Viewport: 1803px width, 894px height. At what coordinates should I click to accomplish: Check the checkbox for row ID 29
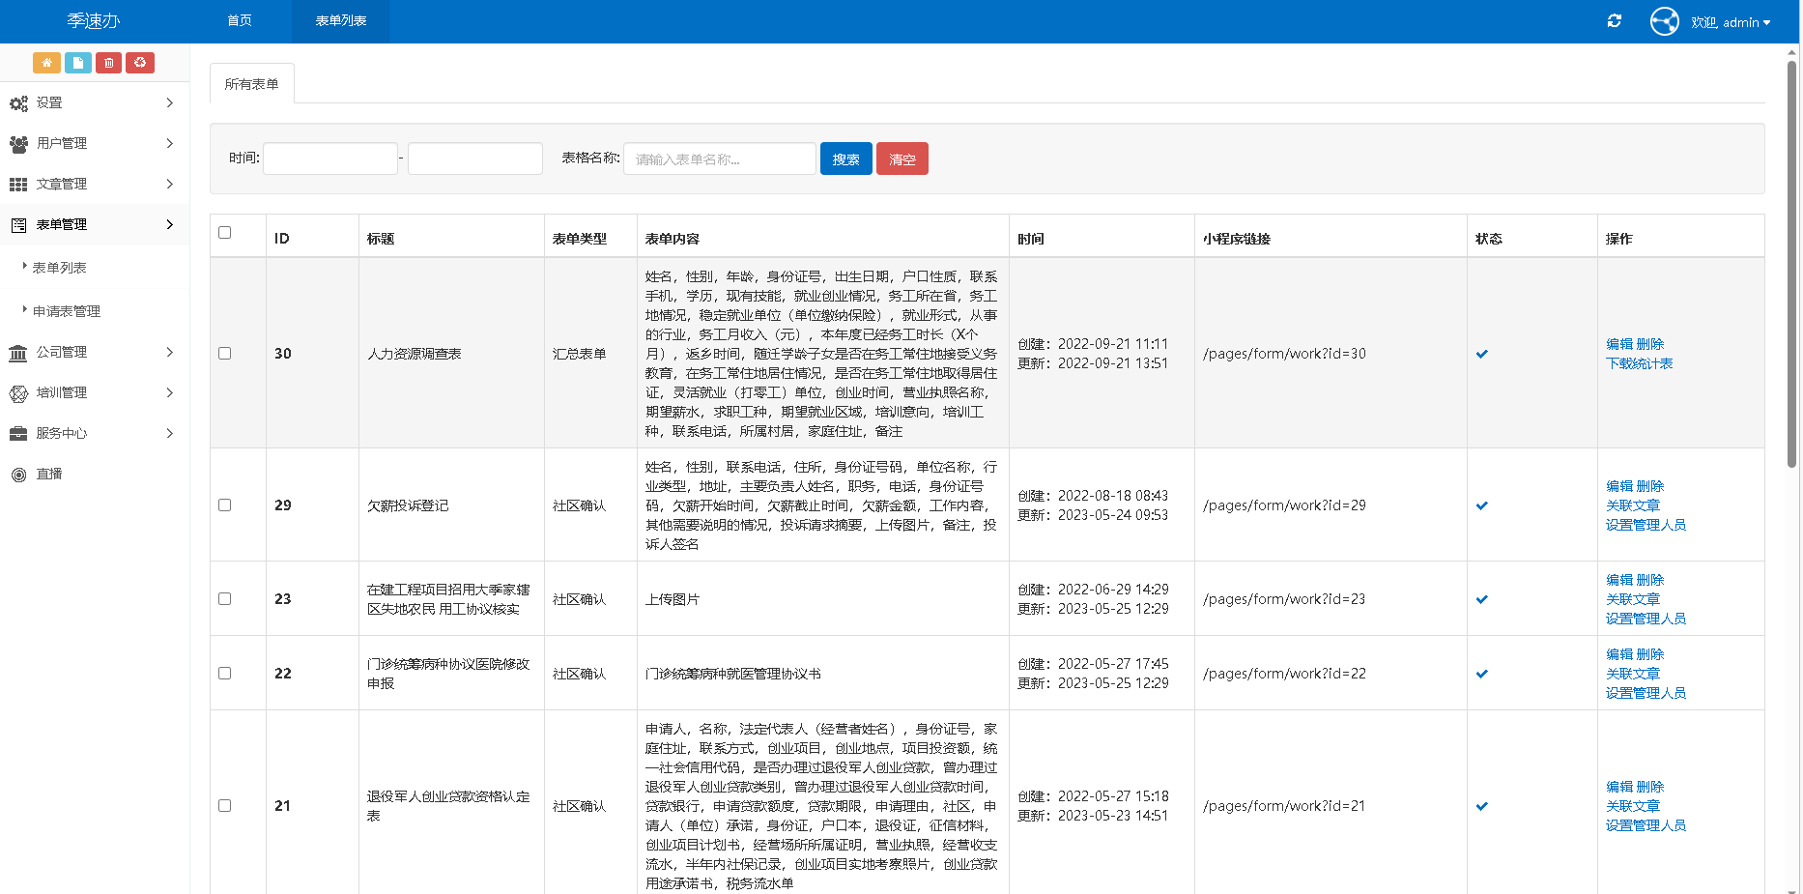click(225, 505)
